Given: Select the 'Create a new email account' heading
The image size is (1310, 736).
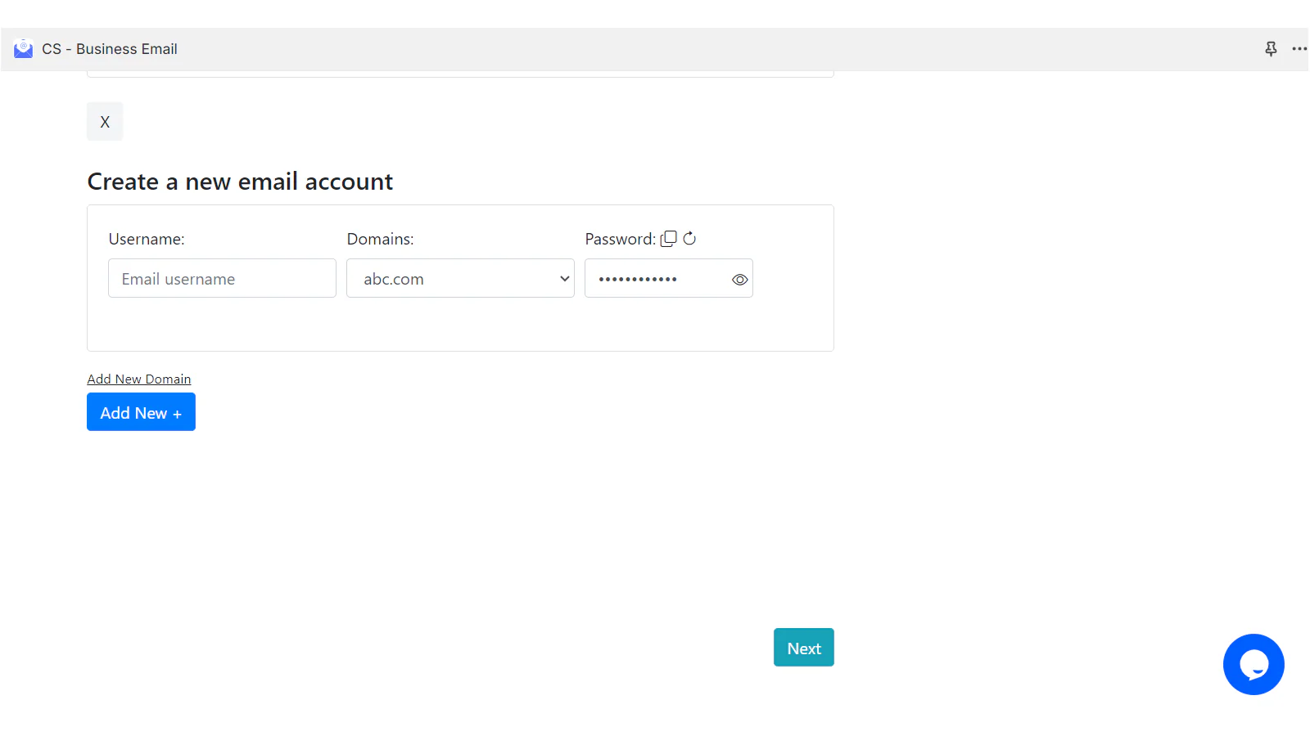Looking at the screenshot, I should [x=240, y=182].
